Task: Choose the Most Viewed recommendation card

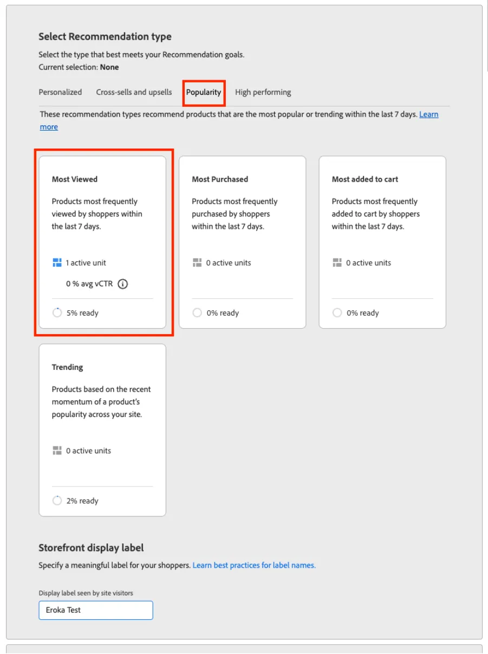Action: [x=102, y=242]
